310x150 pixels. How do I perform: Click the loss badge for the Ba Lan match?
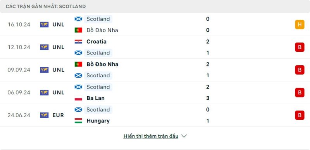coord(300,92)
